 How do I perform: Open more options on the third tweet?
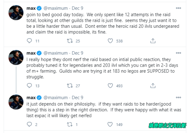[x=178, y=98]
